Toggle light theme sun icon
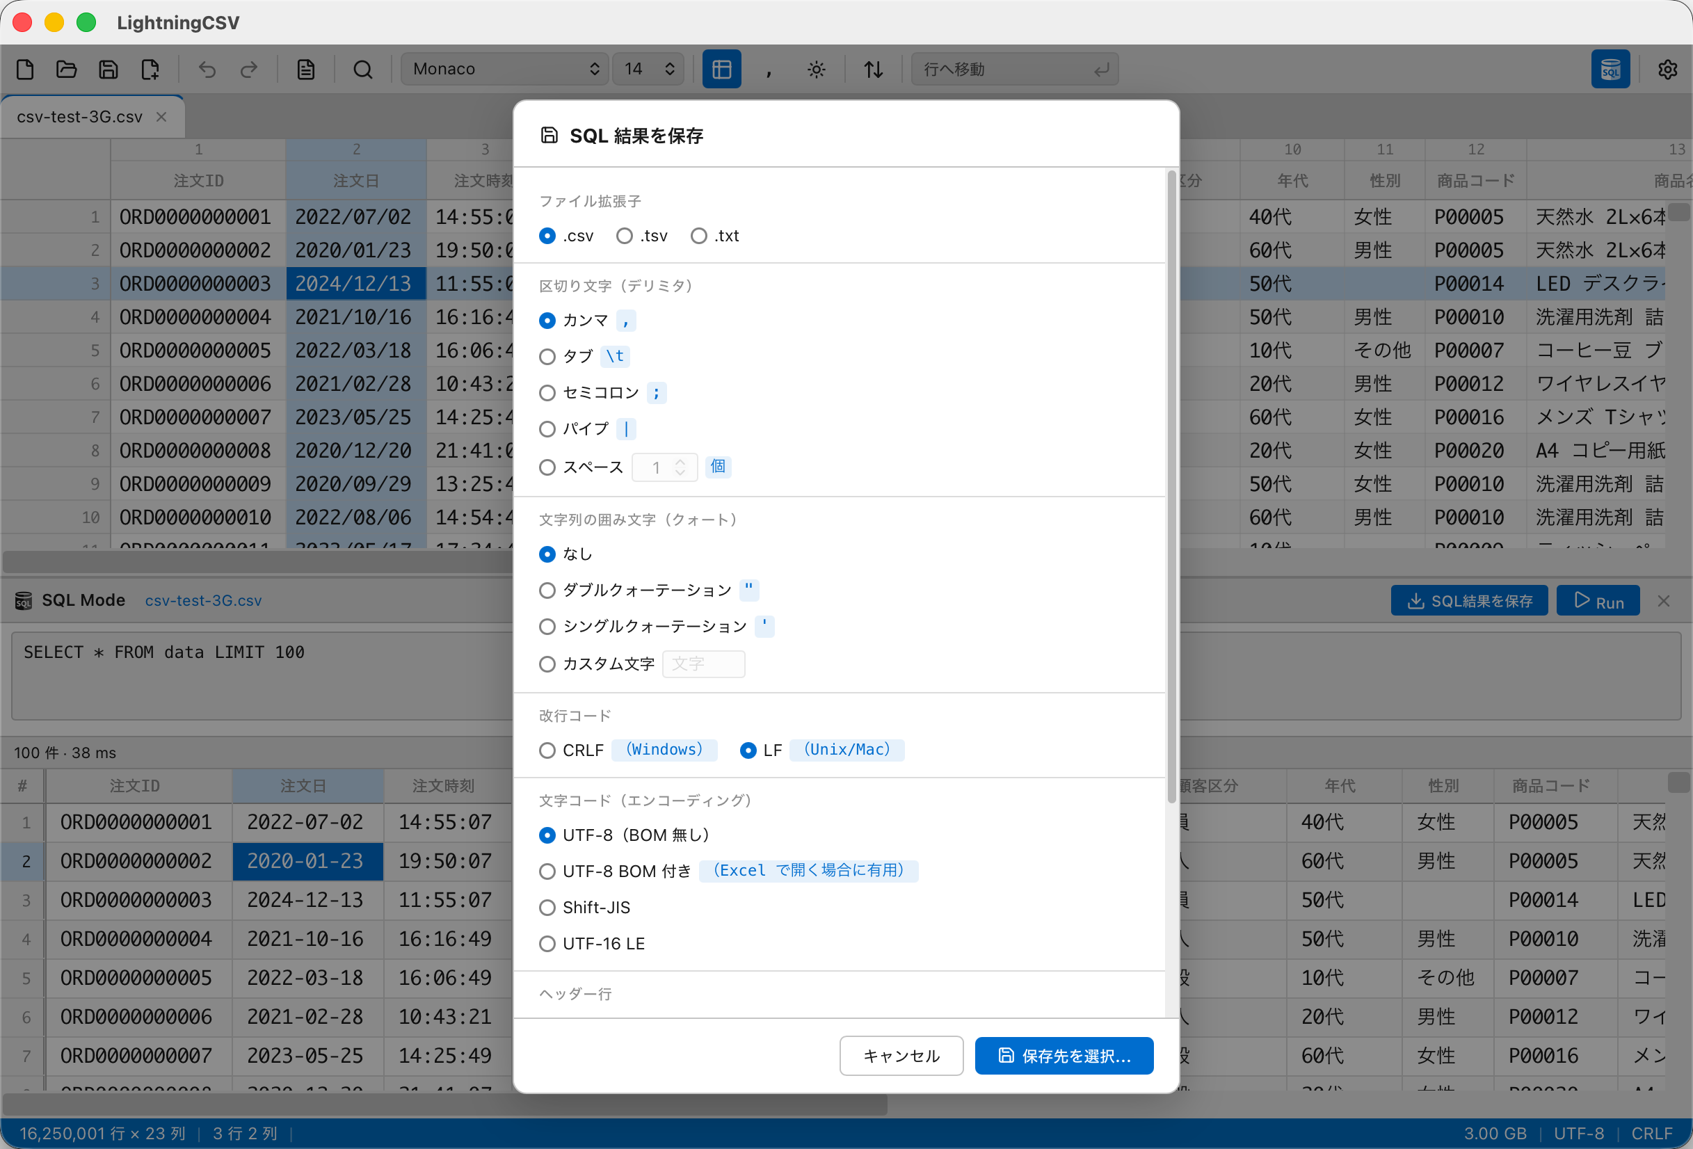The height and width of the screenshot is (1149, 1693). coord(816,70)
